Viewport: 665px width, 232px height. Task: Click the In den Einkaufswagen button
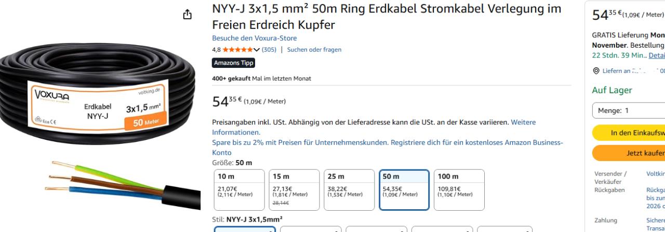click(629, 133)
